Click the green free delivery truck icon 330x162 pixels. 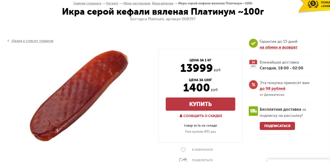pos(253,111)
